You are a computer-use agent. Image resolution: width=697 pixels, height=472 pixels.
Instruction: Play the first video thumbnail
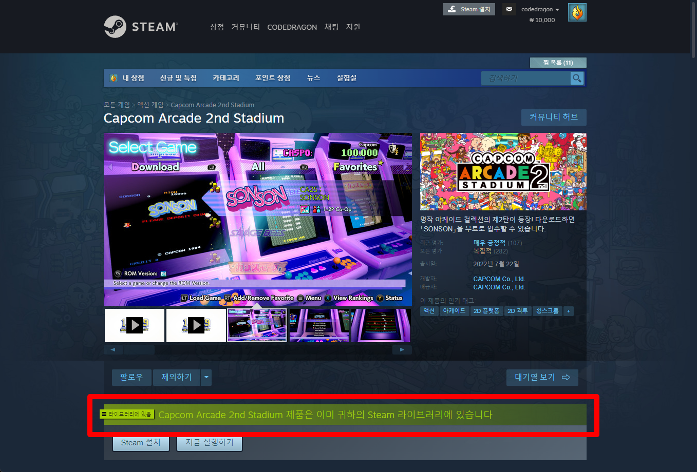tap(135, 325)
